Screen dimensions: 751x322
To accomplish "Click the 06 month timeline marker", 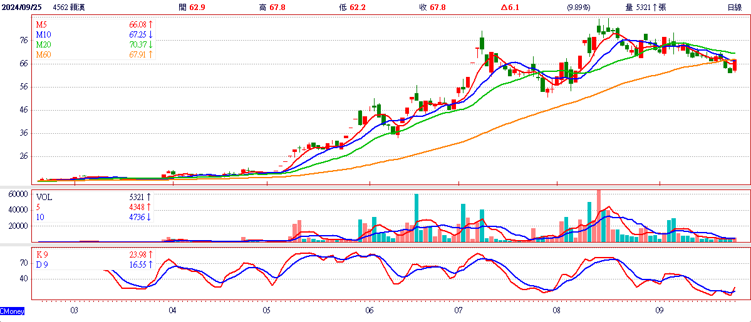I will click(x=370, y=311).
